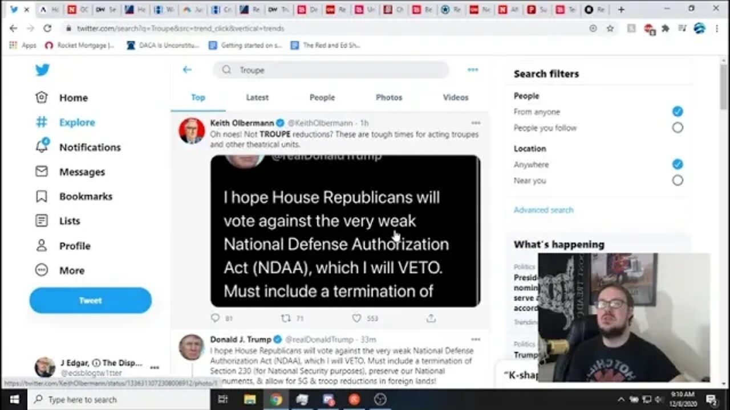Open a new Chrome tab
The width and height of the screenshot is (730, 410).
click(x=621, y=9)
